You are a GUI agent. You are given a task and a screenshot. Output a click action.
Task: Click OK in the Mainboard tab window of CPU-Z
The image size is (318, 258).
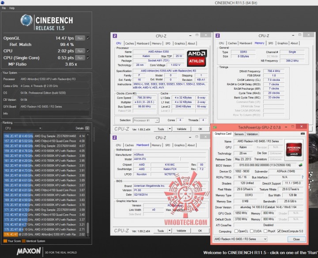coord(200,231)
